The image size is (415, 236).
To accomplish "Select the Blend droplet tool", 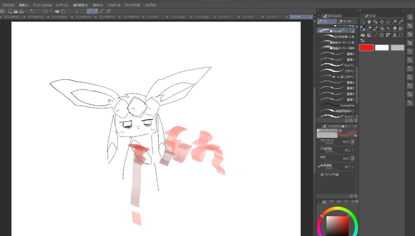I will pyautogui.click(x=401, y=28).
